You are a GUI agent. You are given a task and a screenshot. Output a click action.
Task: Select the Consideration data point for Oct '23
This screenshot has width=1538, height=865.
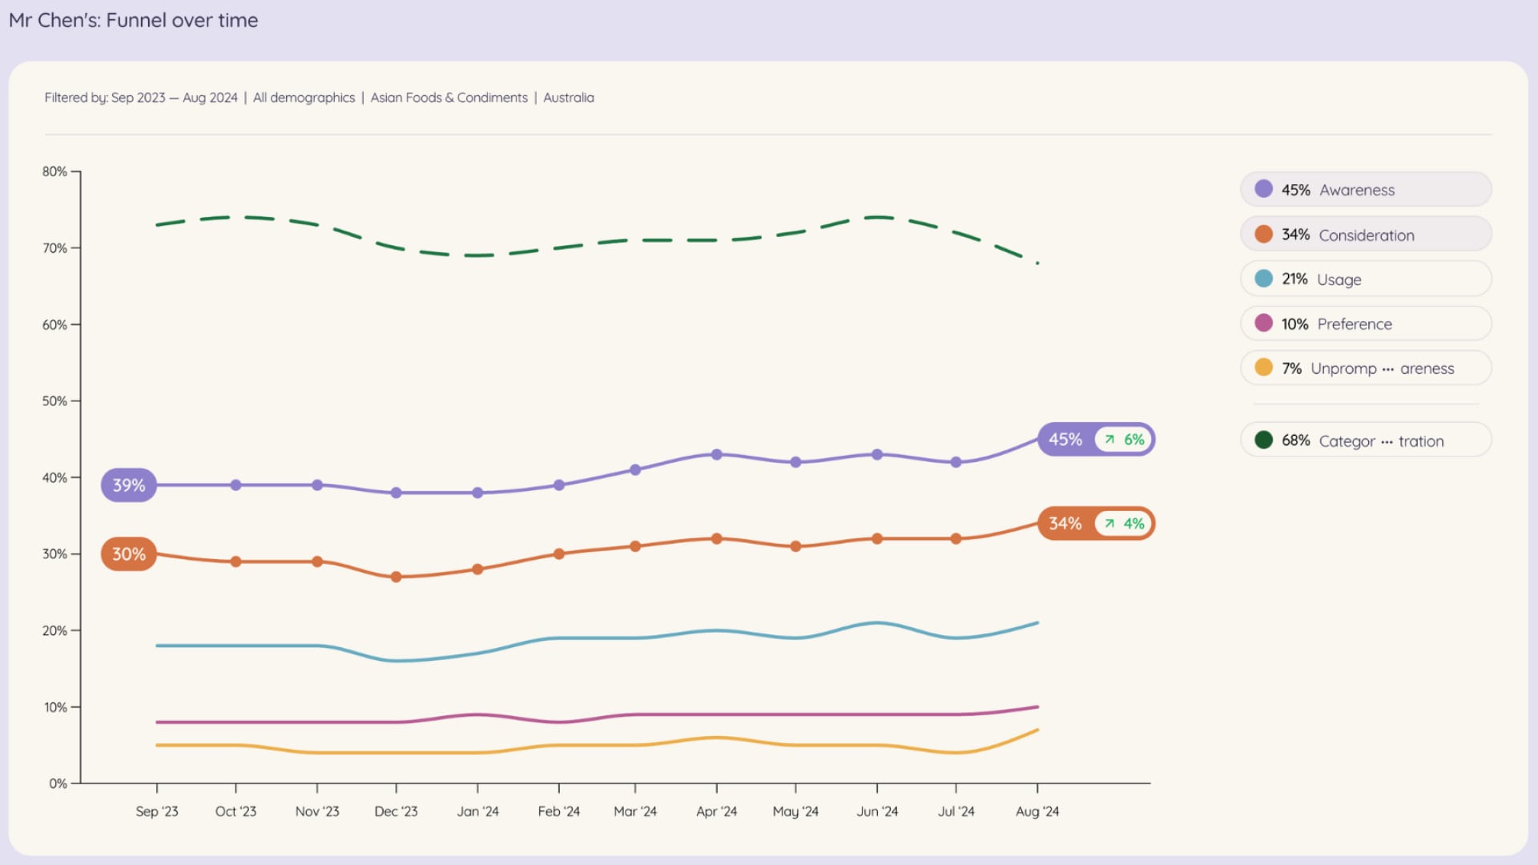click(236, 562)
